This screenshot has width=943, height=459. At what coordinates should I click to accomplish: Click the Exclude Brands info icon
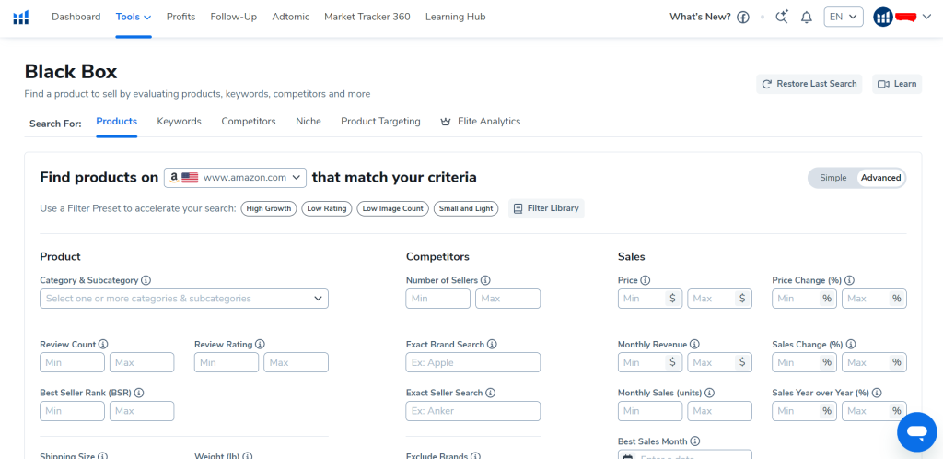point(475,456)
